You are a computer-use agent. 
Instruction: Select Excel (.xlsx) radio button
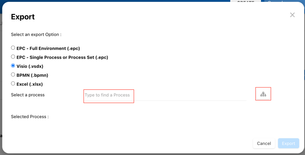pyautogui.click(x=13, y=83)
